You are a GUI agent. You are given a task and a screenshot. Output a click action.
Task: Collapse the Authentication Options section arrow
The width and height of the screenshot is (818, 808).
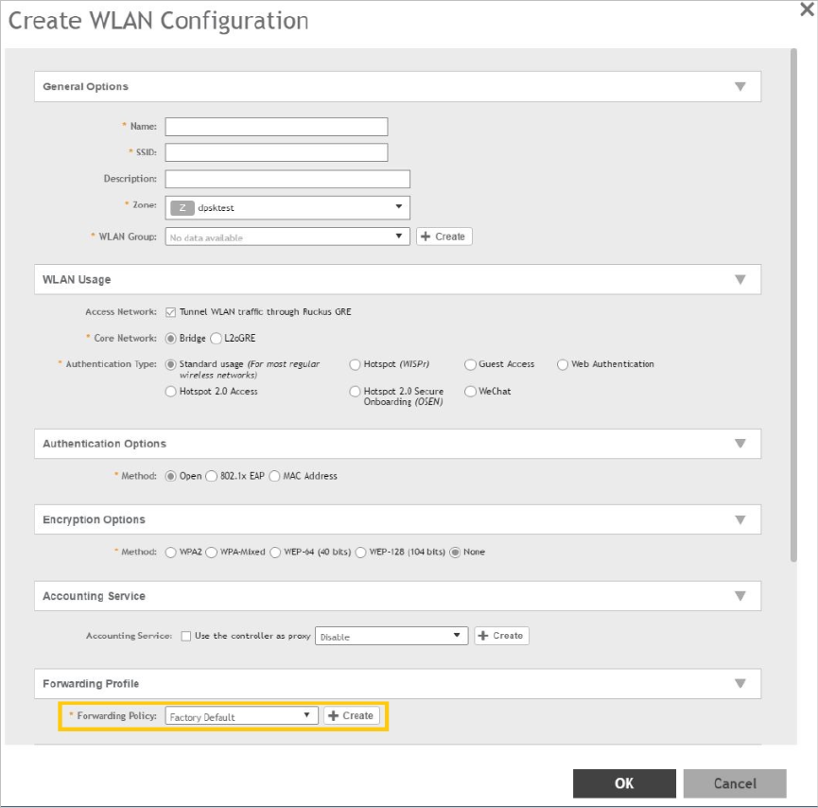pyautogui.click(x=740, y=443)
